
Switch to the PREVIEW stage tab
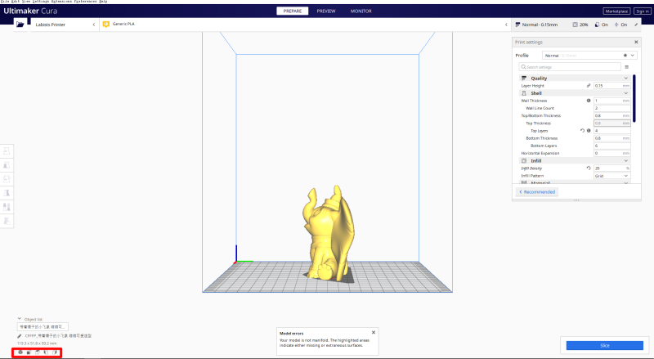coord(326,11)
